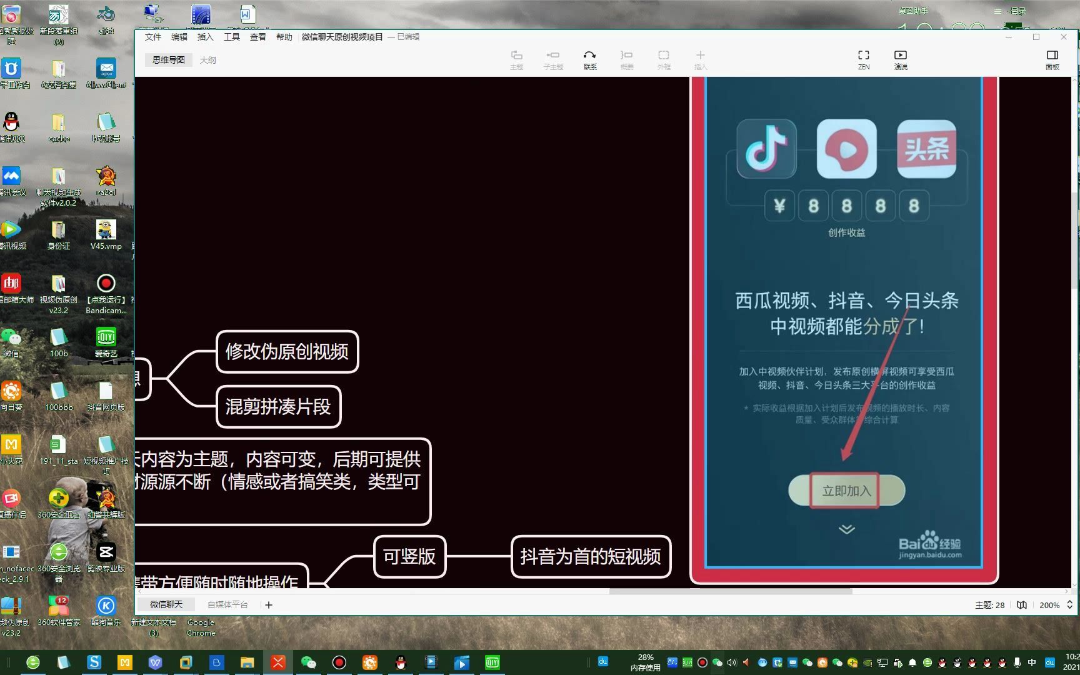
Task: Open V45.vmp desktop file
Action: coord(106,235)
